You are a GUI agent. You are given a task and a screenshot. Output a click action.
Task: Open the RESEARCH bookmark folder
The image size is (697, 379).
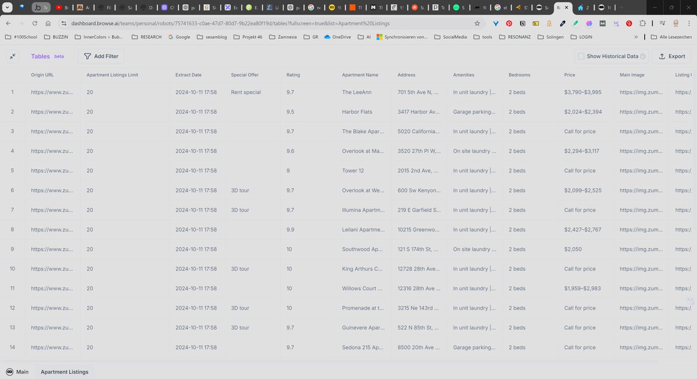(x=146, y=37)
